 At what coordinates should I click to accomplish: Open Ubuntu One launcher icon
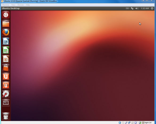tap(6, 76)
